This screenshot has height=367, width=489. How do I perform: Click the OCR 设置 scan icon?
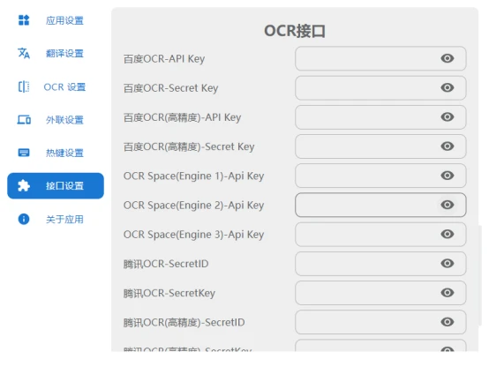(24, 86)
